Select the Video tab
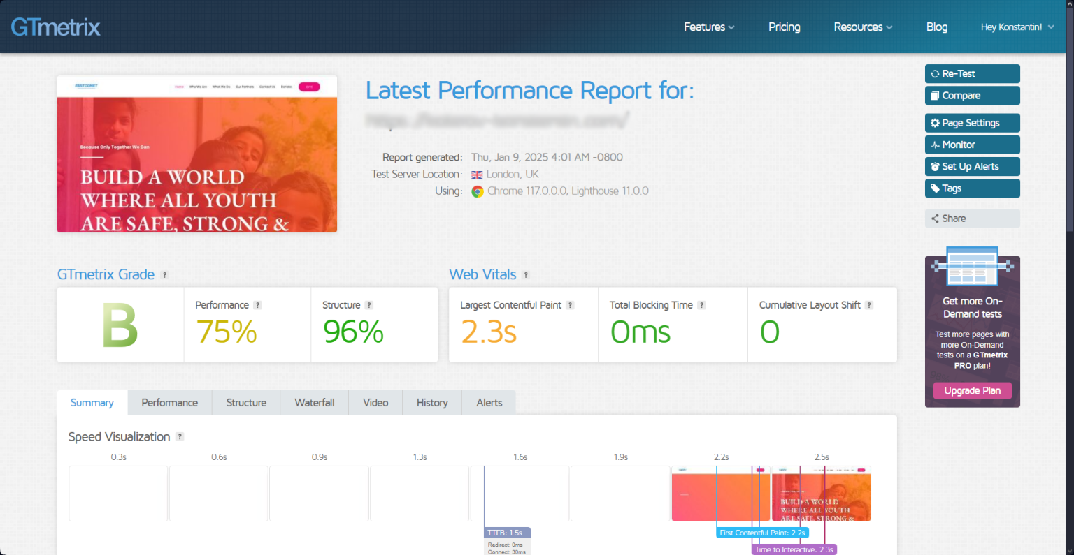The image size is (1074, 555). (x=375, y=402)
